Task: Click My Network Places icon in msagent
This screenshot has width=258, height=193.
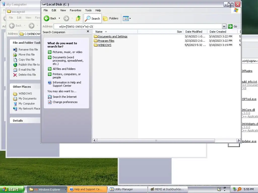Action: [x=15, y=109]
